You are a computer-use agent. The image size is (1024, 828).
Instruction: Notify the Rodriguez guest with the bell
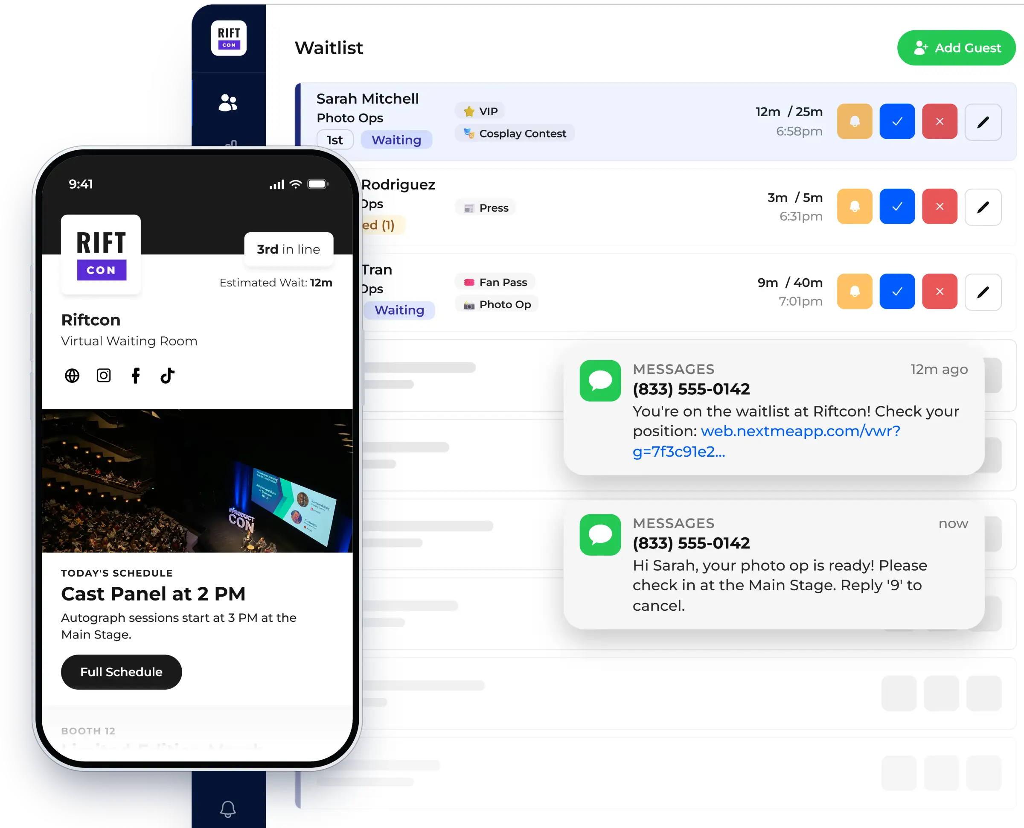pos(855,206)
